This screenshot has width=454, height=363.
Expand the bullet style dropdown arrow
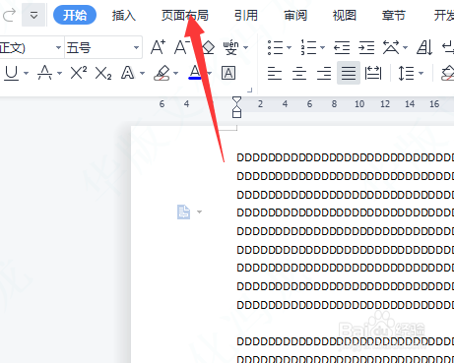click(x=290, y=48)
